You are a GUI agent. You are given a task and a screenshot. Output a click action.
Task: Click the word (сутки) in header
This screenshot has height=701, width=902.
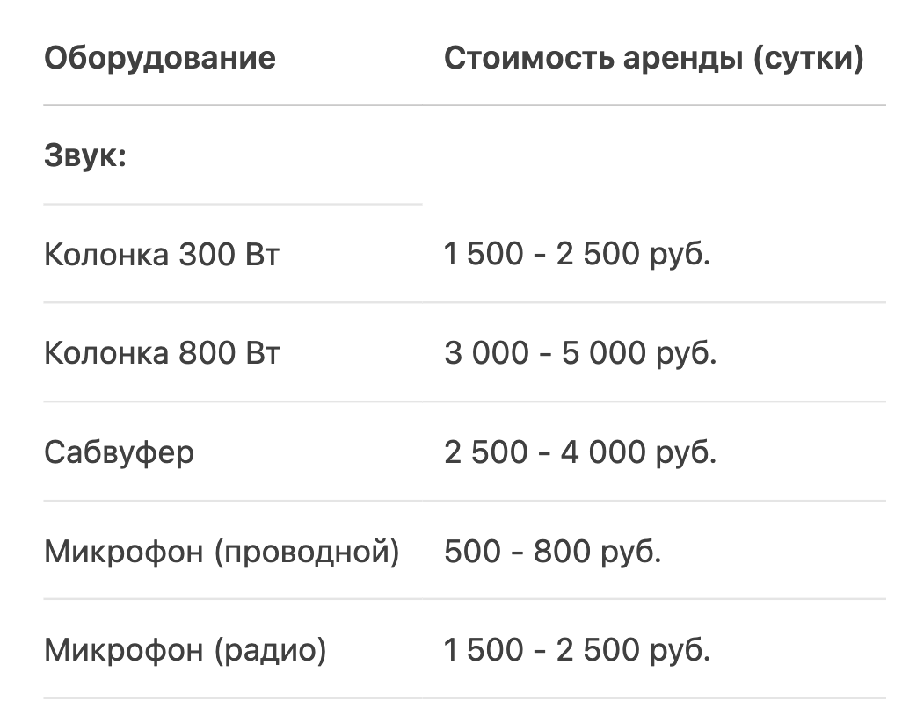[808, 58]
